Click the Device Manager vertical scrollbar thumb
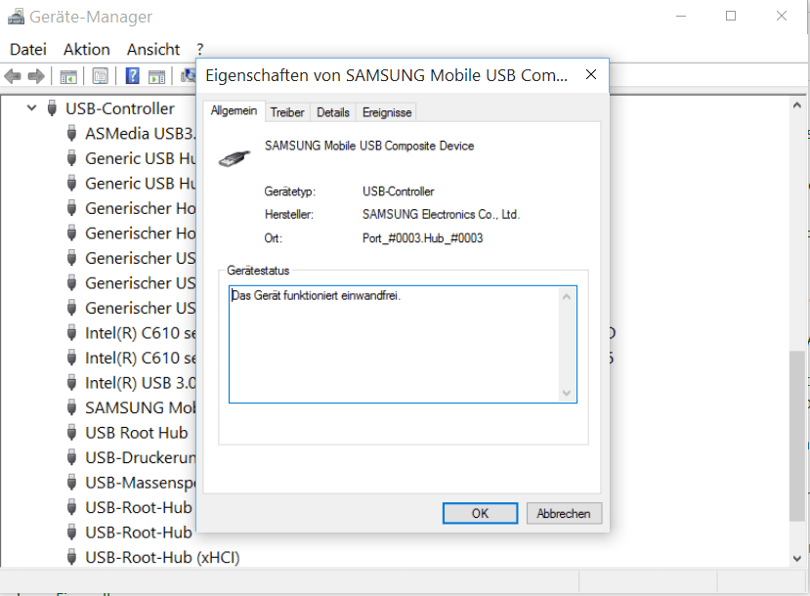This screenshot has width=810, height=596. point(797,437)
